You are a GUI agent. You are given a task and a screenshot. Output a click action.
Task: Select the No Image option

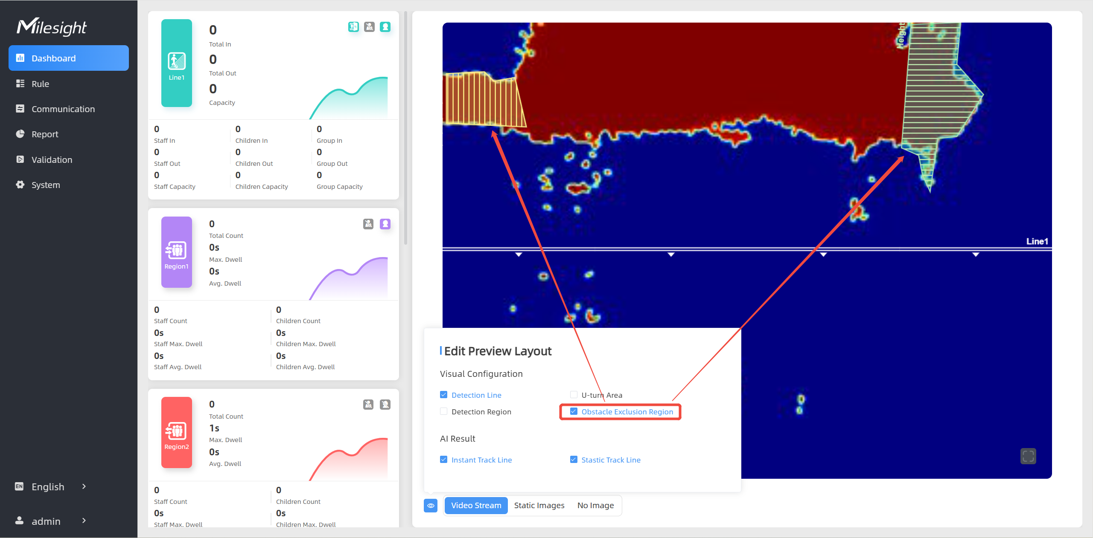tap(595, 506)
